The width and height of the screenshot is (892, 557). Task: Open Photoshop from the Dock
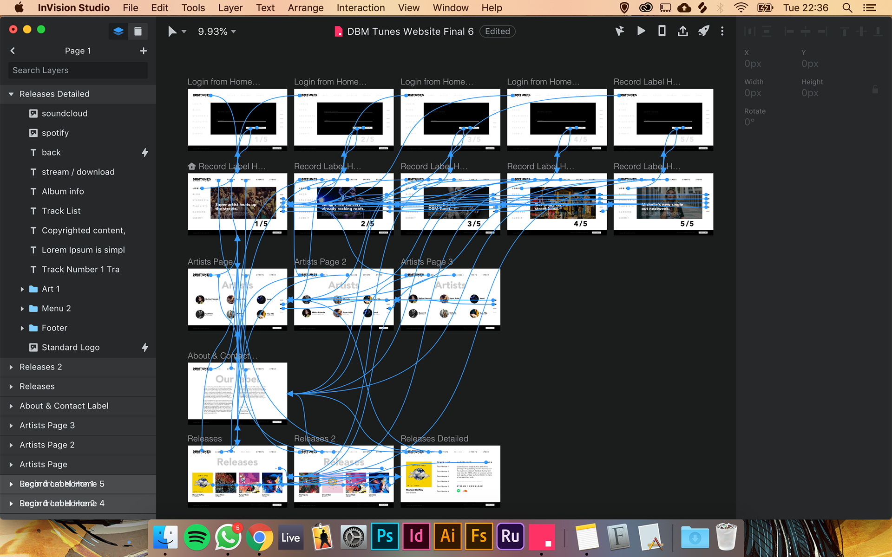tap(385, 537)
